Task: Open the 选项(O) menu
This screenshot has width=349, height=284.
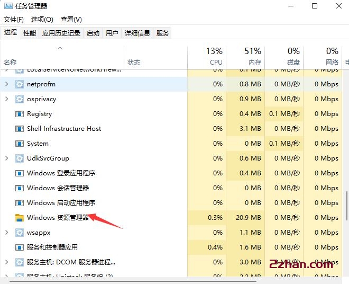Action: point(42,20)
